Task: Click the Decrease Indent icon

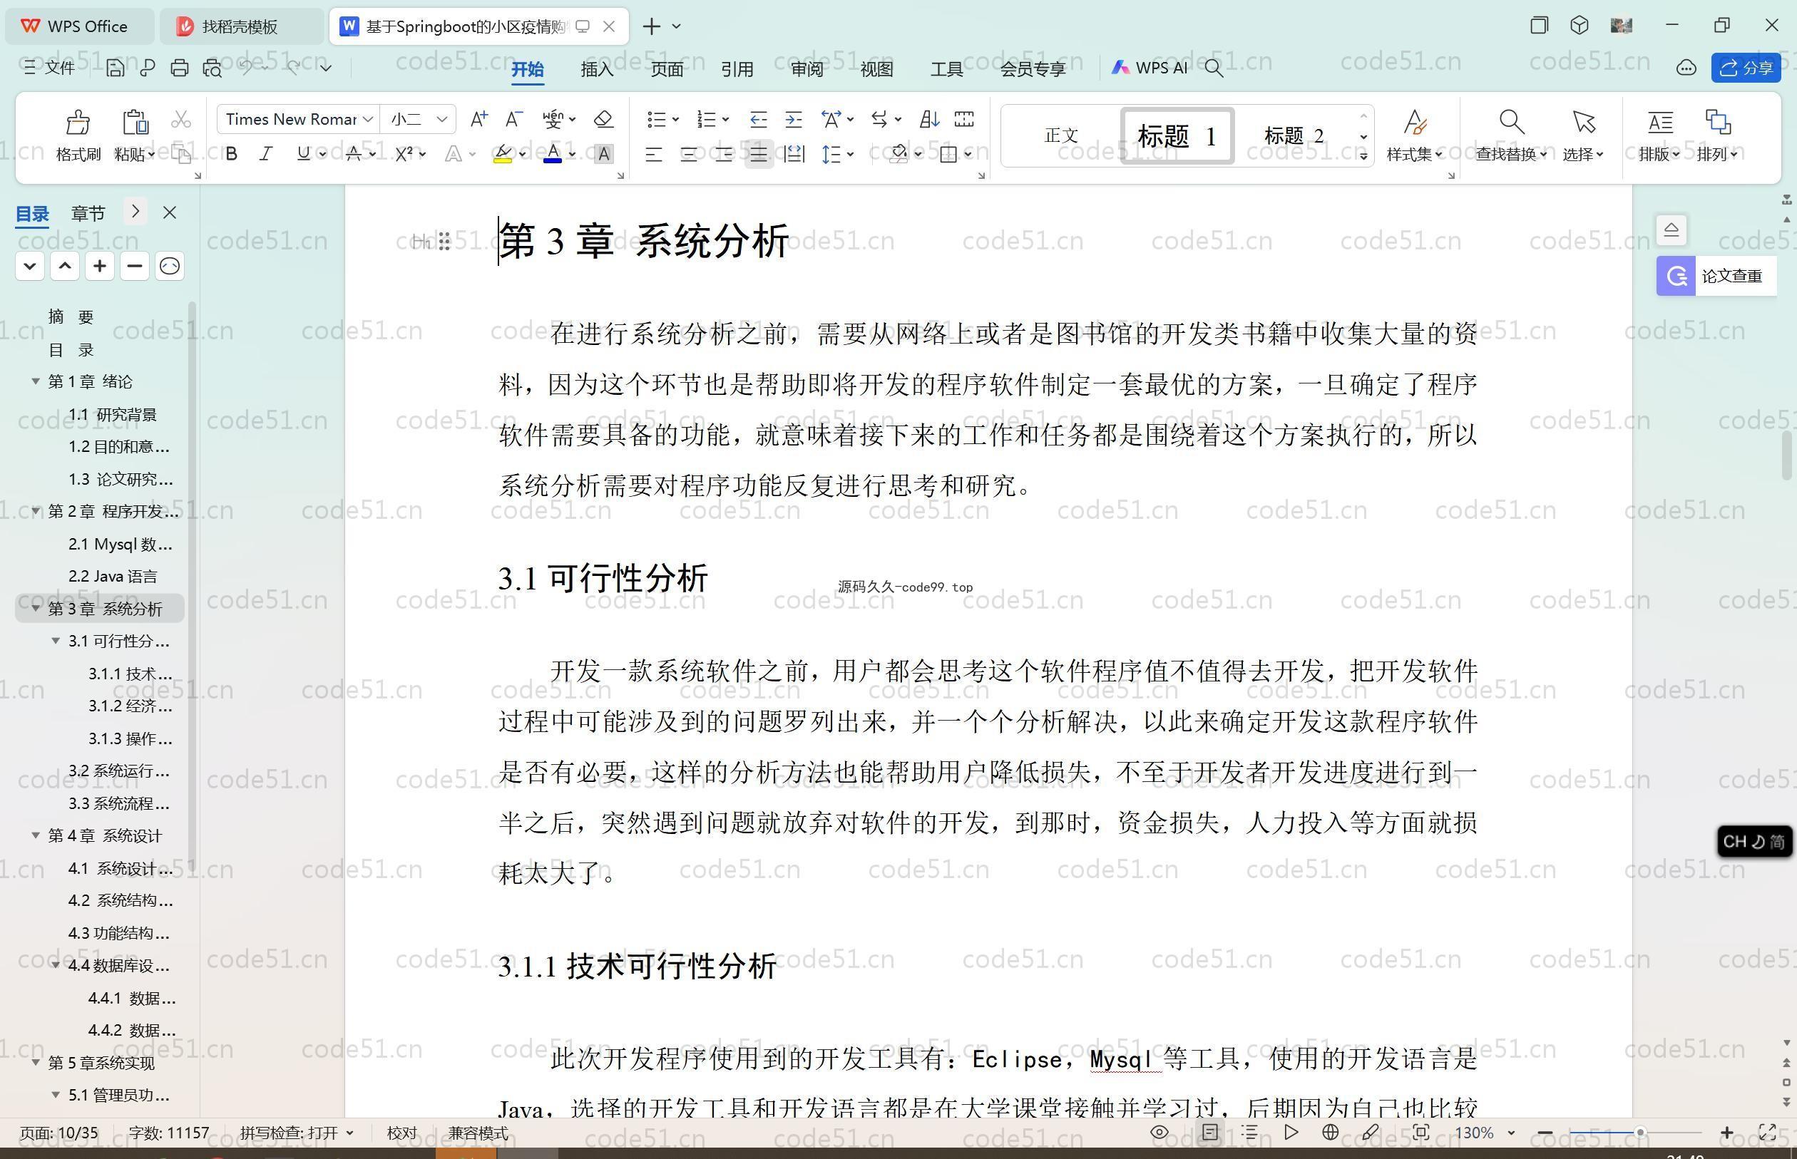Action: point(758,119)
